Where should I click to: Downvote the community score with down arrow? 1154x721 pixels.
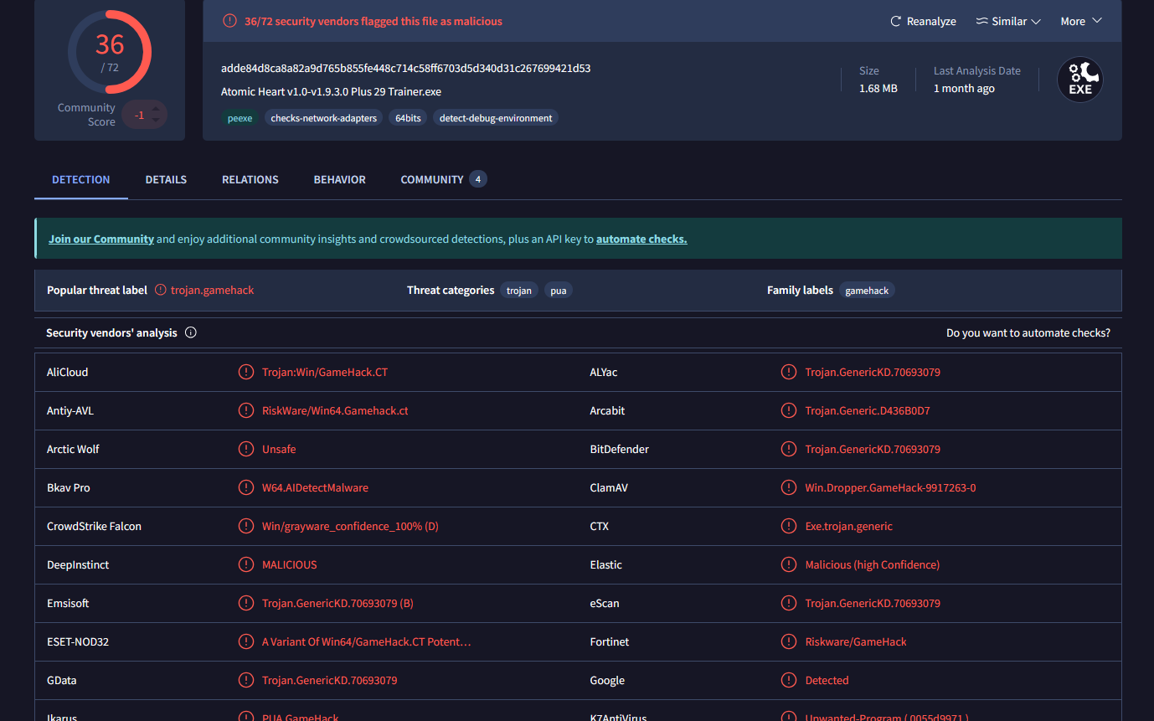point(156,121)
